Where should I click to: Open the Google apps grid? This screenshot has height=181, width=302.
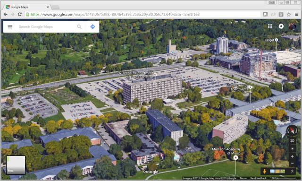[x=270, y=26]
